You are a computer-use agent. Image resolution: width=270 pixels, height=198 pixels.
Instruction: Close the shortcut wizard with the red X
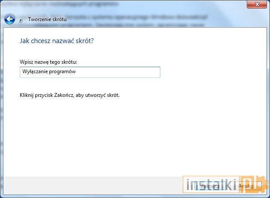256,5
